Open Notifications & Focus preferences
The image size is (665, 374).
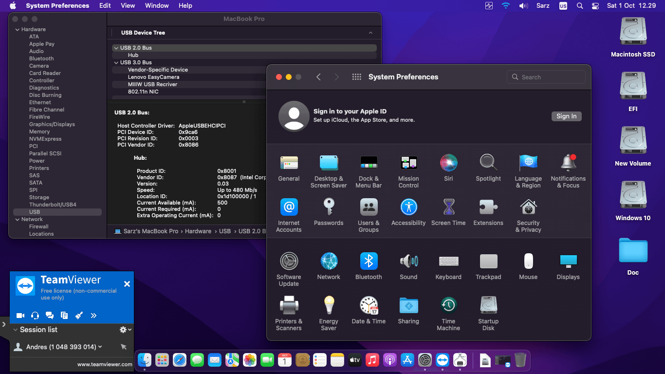pos(568,171)
